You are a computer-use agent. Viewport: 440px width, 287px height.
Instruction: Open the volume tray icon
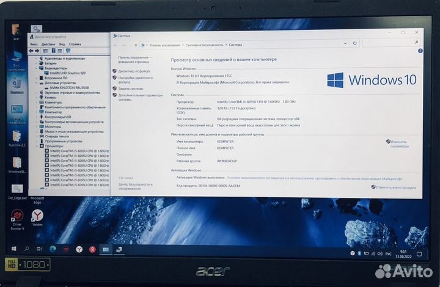[380, 253]
